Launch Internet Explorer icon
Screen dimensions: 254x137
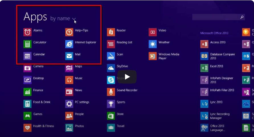click(x=69, y=44)
